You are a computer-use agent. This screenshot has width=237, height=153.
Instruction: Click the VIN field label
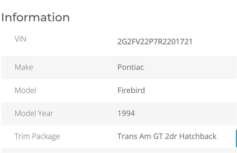pos(20,39)
